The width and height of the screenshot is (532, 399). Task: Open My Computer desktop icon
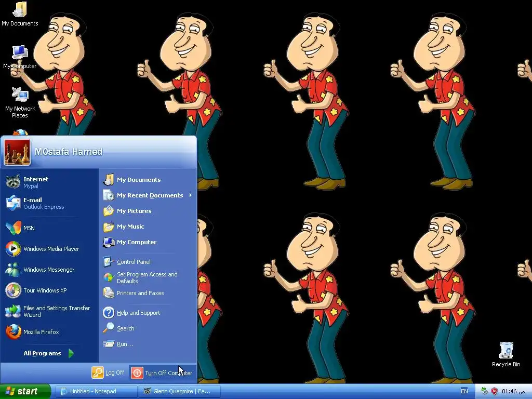tap(20, 57)
